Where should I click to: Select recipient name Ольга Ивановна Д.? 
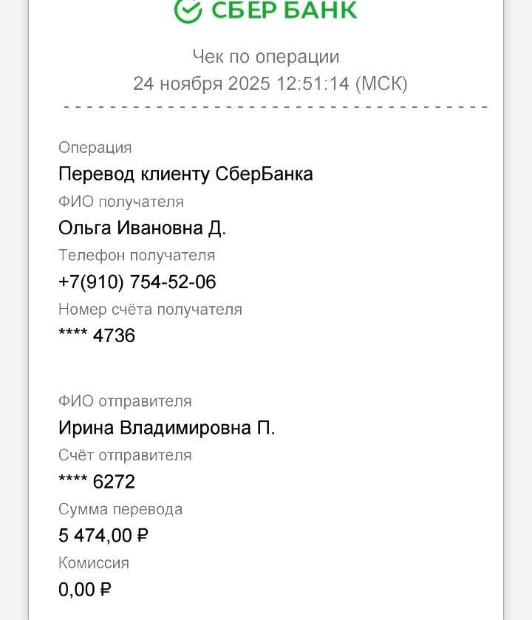coord(142,228)
